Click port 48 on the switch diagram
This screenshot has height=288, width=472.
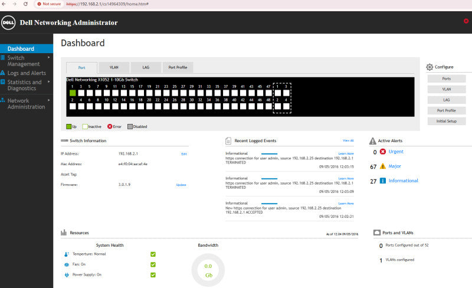click(269, 106)
